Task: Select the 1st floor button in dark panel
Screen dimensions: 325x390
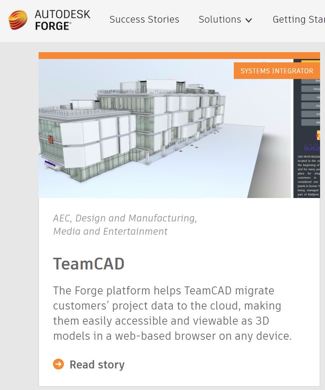Action: (x=311, y=97)
